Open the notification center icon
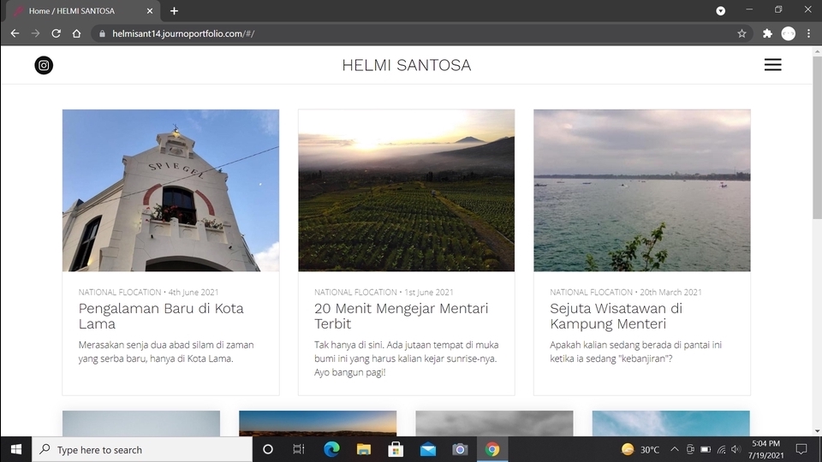The image size is (822, 462). 801,449
